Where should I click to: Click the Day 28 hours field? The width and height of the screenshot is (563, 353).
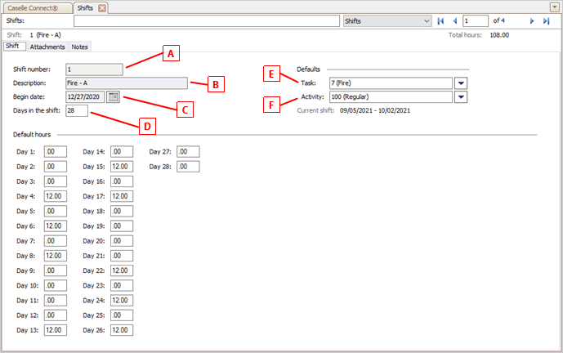pos(188,166)
